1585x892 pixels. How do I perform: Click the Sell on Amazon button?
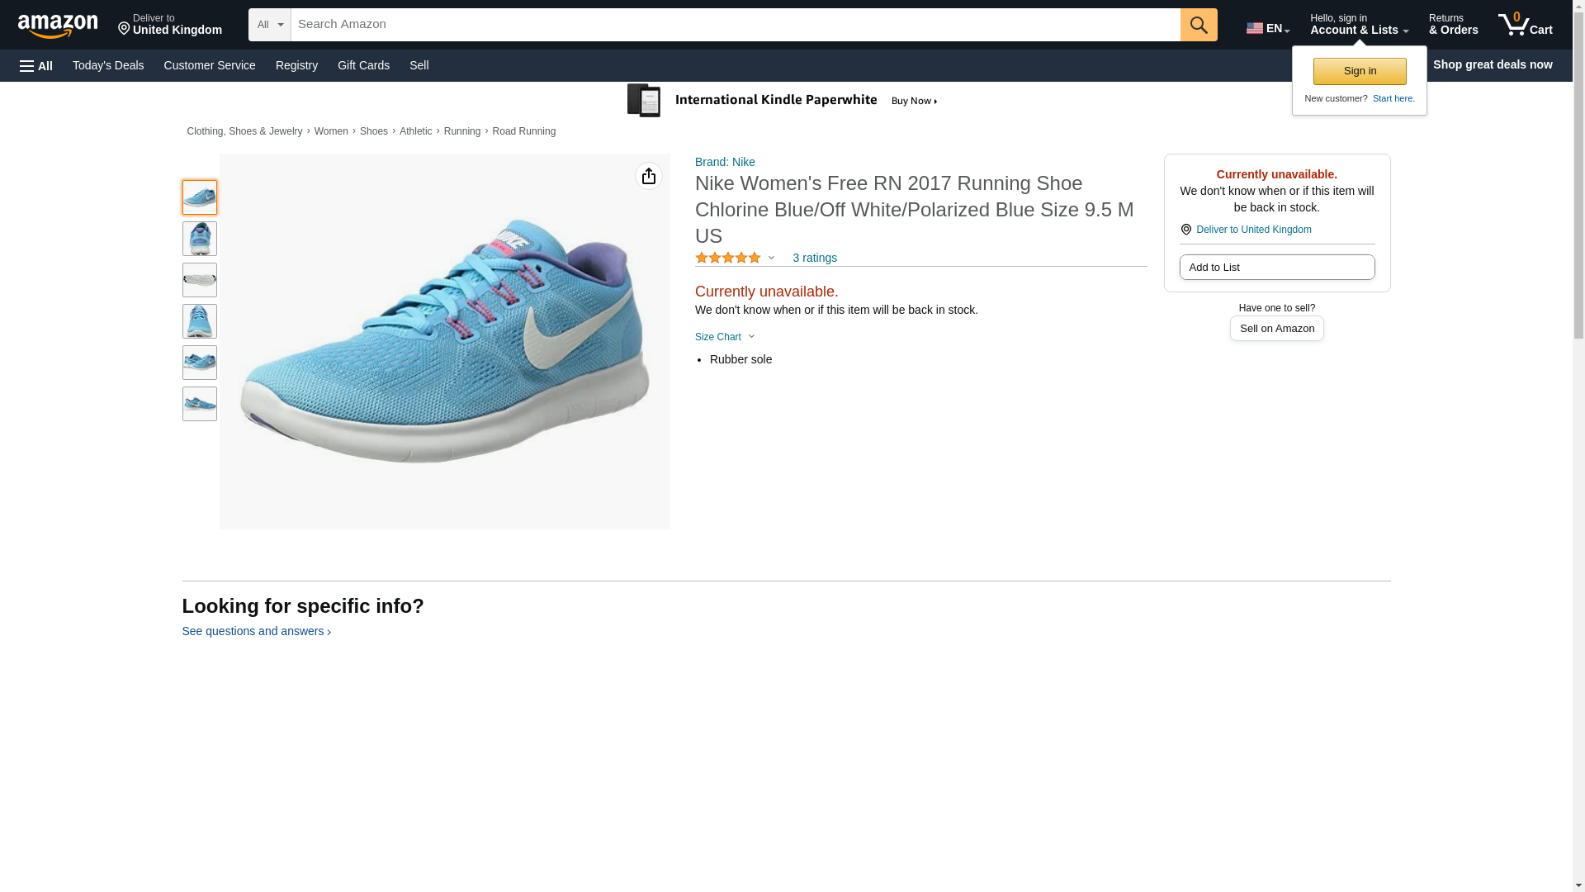tap(1276, 329)
